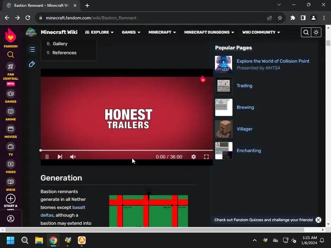Click the video progress bar
The width and height of the screenshot is (331, 248).
pyautogui.click(x=127, y=150)
